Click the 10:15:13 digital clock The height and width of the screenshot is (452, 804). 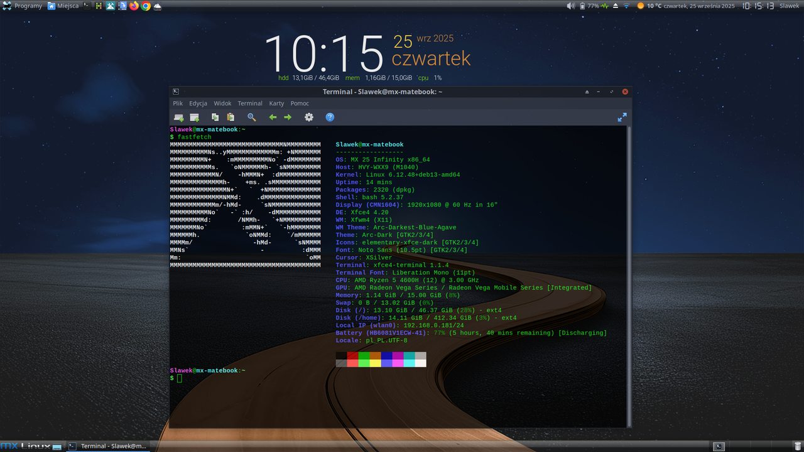(757, 6)
